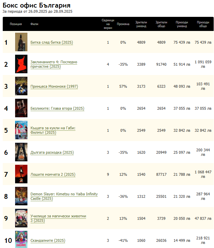Viewport: 214px width, 248px height.
Task: Open the Училище за магически животни 3 poster
Action: (21, 218)
